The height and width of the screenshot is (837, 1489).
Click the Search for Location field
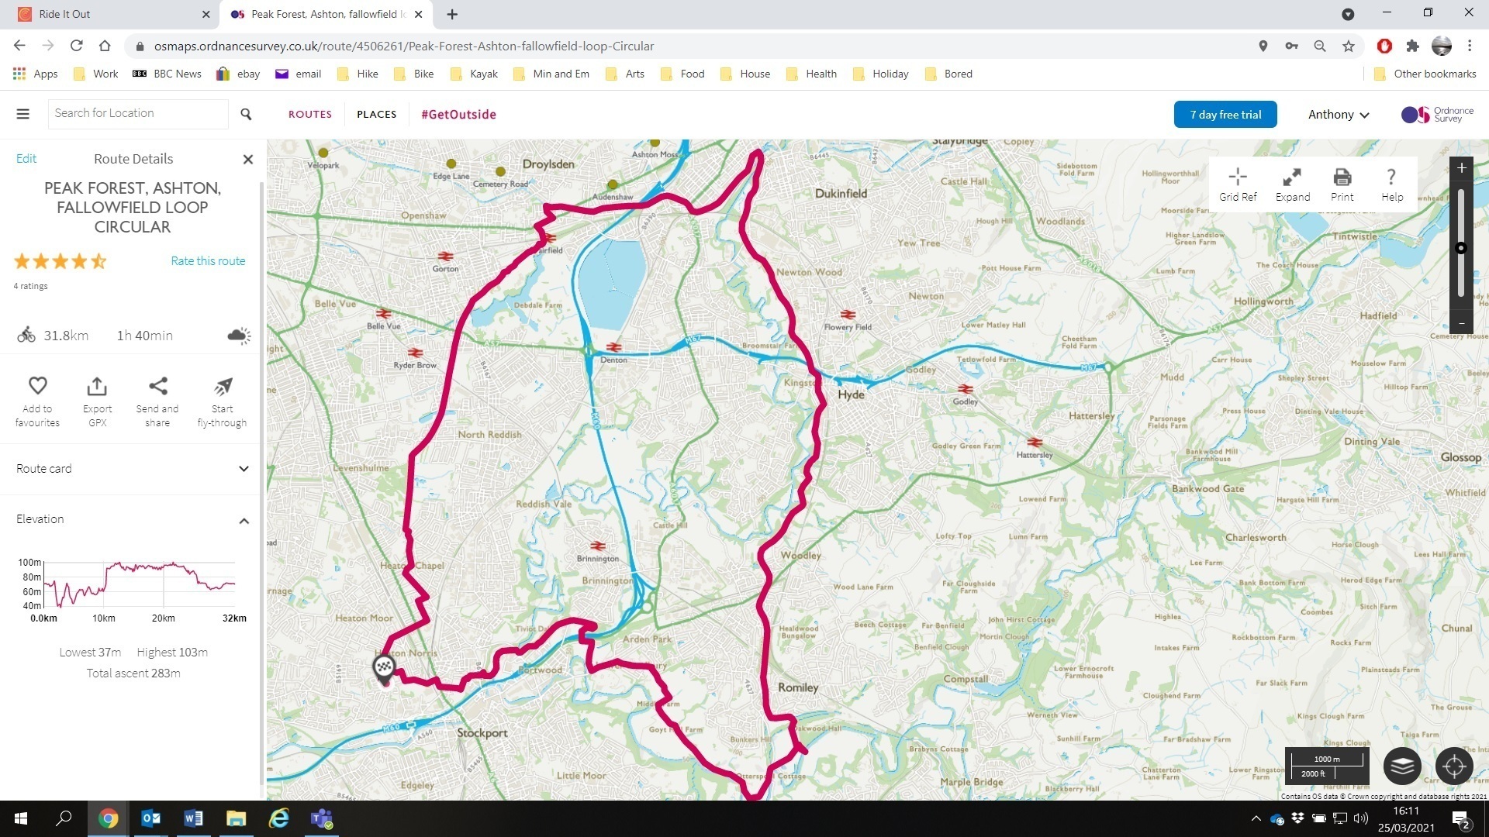(x=138, y=113)
